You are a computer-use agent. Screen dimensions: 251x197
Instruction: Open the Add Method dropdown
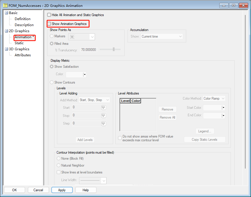pyautogui.click(x=94, y=100)
